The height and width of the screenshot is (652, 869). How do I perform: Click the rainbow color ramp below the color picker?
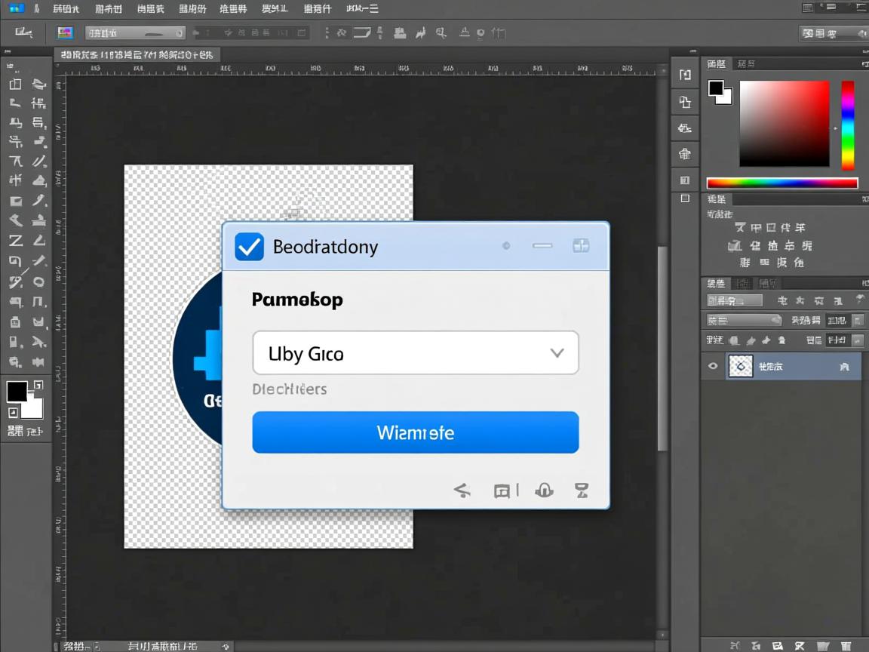pyautogui.click(x=782, y=182)
